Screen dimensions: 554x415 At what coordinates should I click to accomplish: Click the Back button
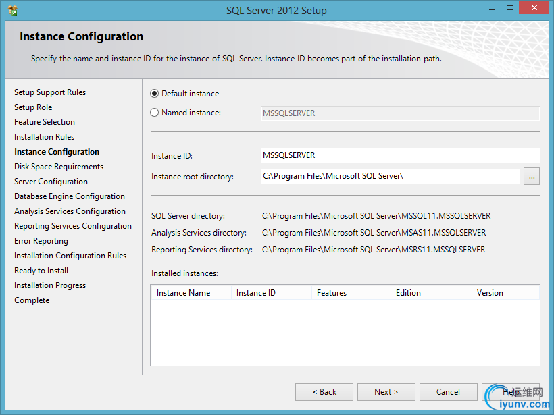click(324, 392)
